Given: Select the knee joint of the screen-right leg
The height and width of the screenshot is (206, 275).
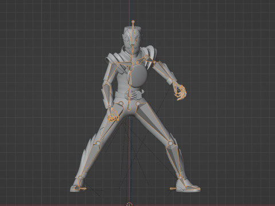Looking at the screenshot, I should pos(171,143).
